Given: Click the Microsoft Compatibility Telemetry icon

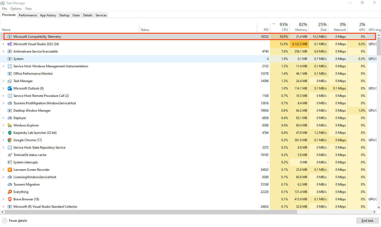Looking at the screenshot, I should (10, 37).
